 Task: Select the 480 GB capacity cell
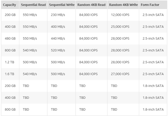point(10,39)
